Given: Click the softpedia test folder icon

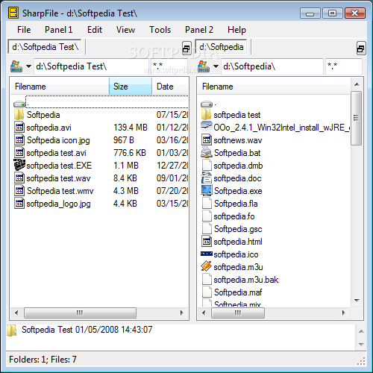Looking at the screenshot, I should [206, 115].
